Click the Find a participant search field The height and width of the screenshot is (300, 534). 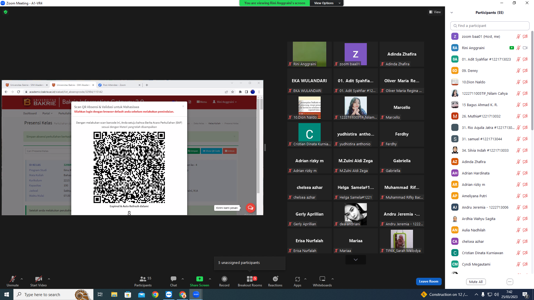[x=490, y=26]
